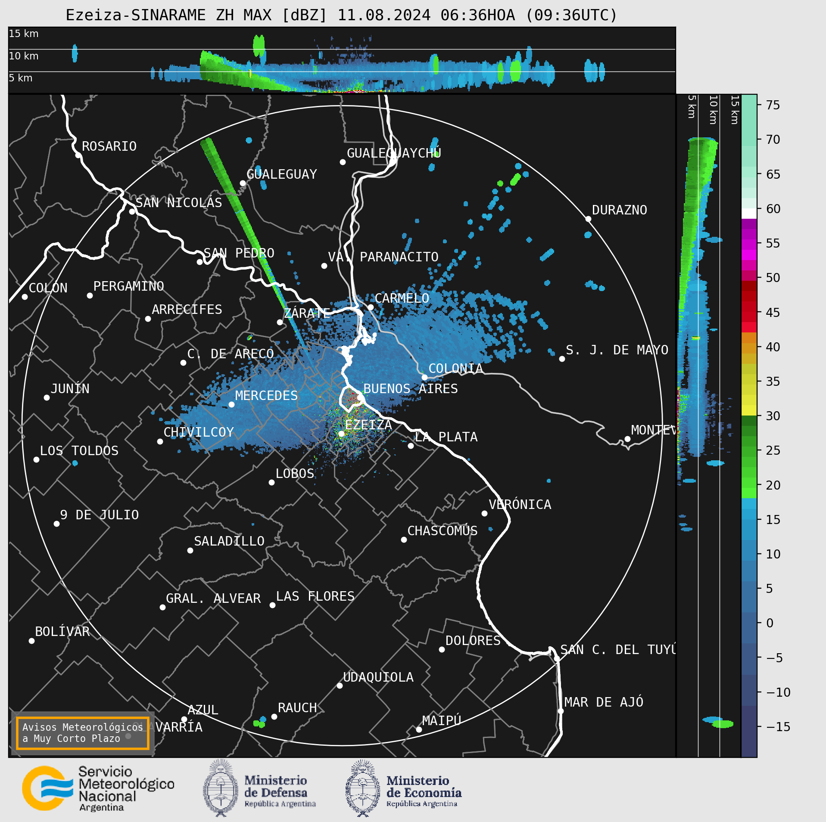
Task: Click the VA. PARANACITO label
Action: pos(383,257)
